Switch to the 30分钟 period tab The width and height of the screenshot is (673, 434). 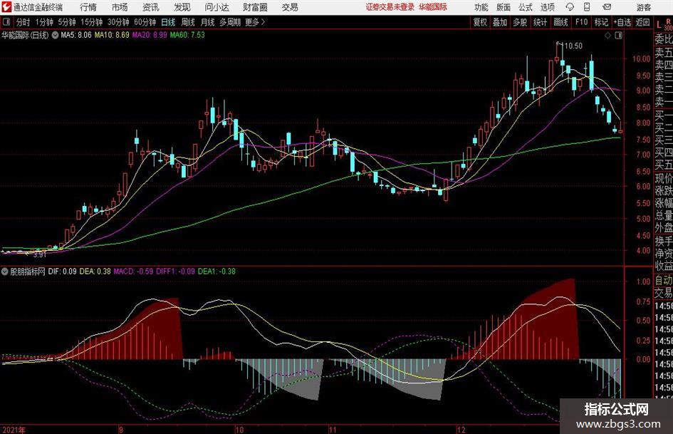click(x=118, y=22)
